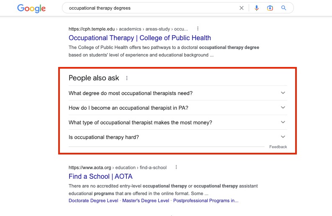Start a voice search with microphone
The width and height of the screenshot is (332, 216).
click(x=257, y=8)
